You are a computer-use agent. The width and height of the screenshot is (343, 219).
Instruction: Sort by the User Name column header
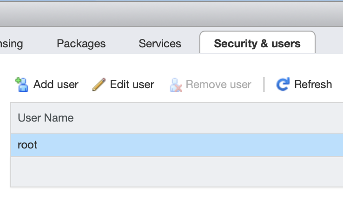coord(46,118)
